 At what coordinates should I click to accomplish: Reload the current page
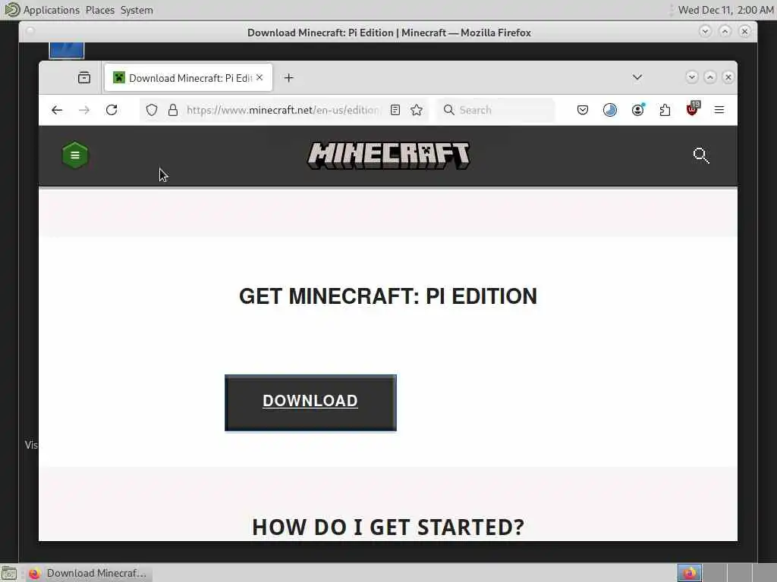pyautogui.click(x=112, y=110)
